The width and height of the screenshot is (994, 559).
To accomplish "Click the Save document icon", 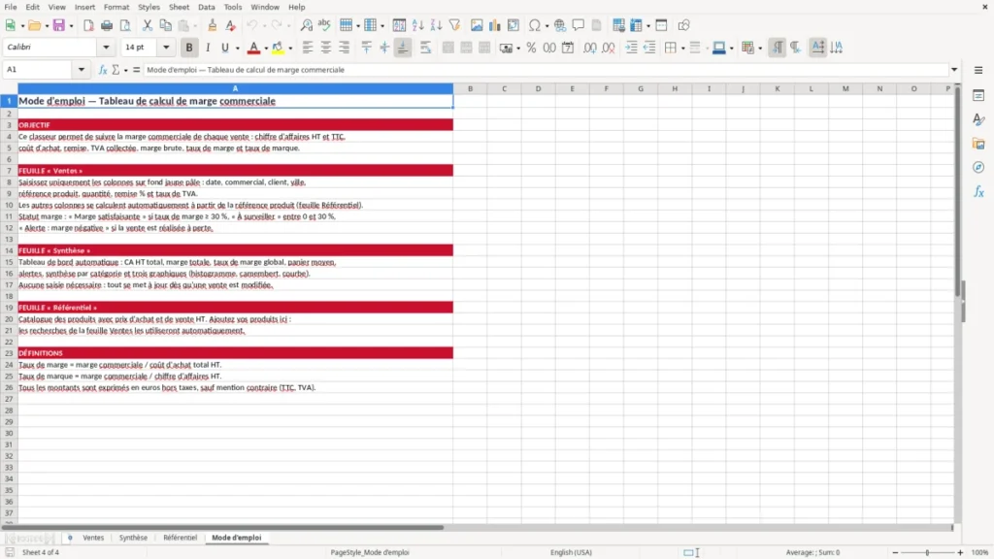I will pyautogui.click(x=59, y=25).
